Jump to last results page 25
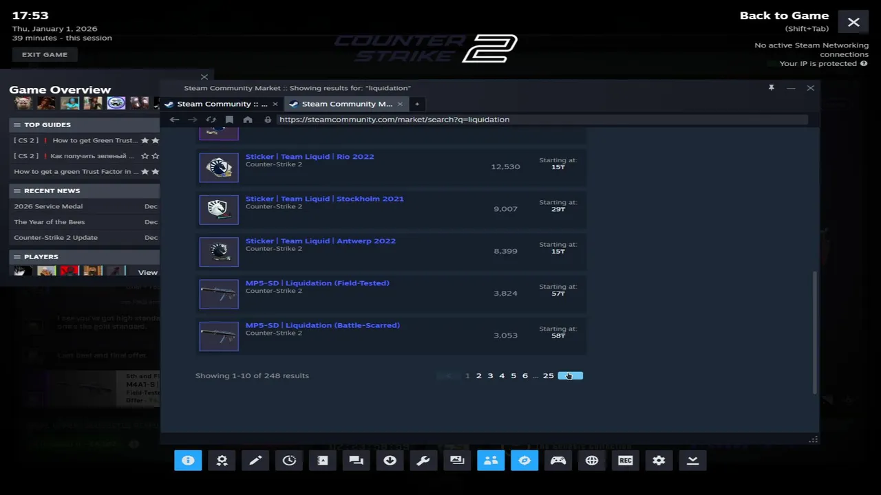 click(x=548, y=376)
